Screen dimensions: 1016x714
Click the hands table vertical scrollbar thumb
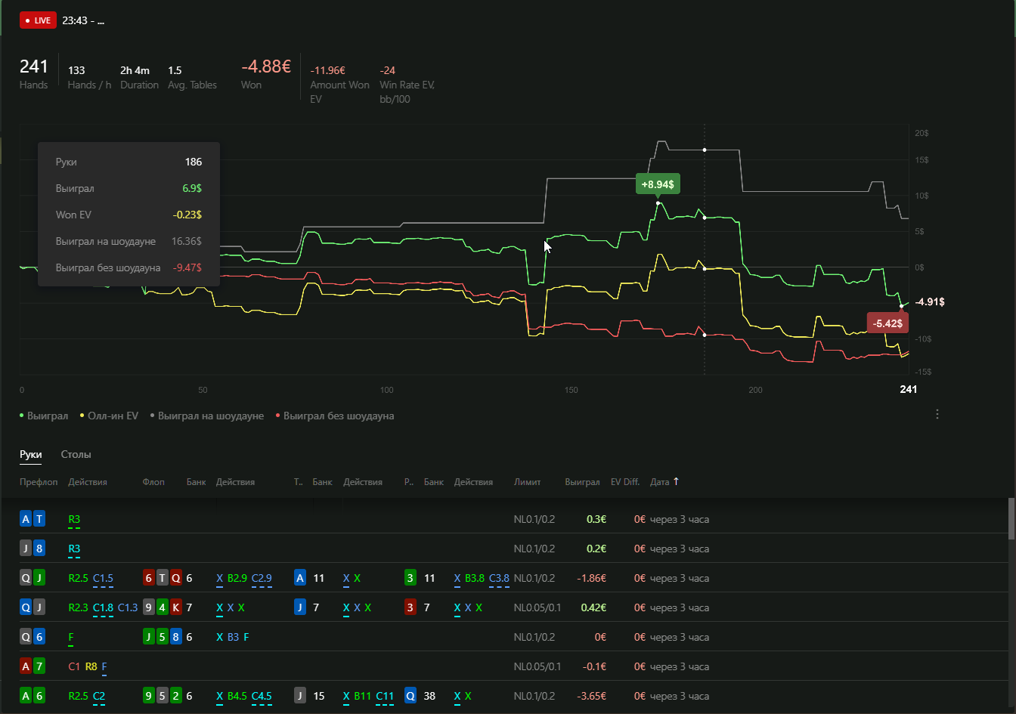click(x=1011, y=519)
